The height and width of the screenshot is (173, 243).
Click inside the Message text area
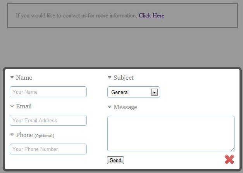pyautogui.click(x=171, y=134)
